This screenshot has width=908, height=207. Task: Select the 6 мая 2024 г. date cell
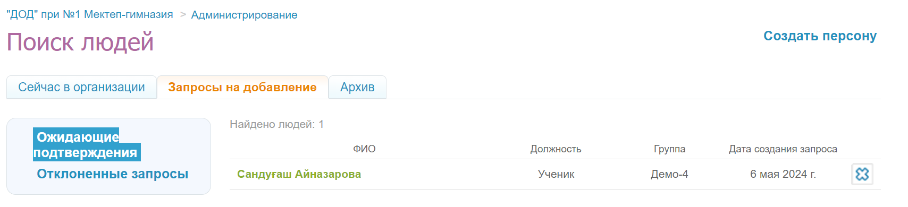(783, 174)
